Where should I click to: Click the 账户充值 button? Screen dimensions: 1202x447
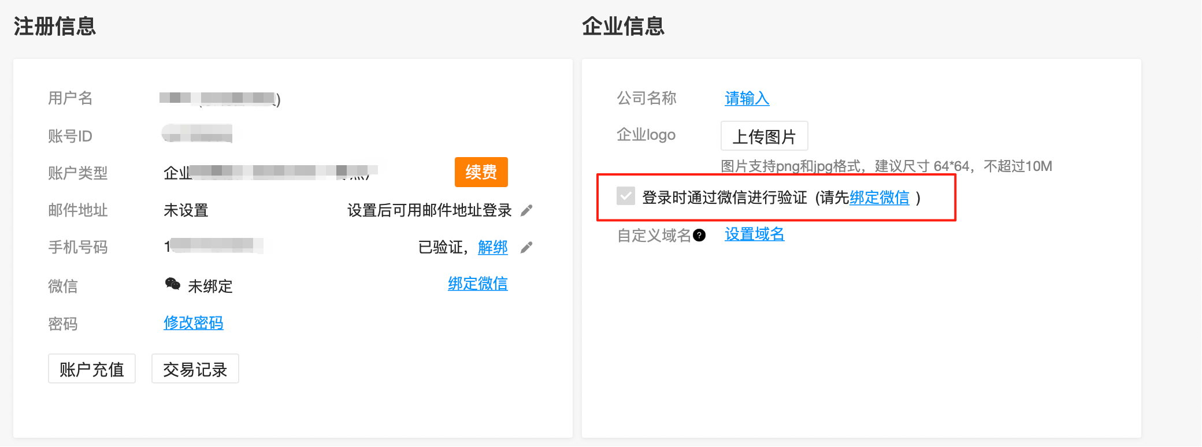[92, 369]
